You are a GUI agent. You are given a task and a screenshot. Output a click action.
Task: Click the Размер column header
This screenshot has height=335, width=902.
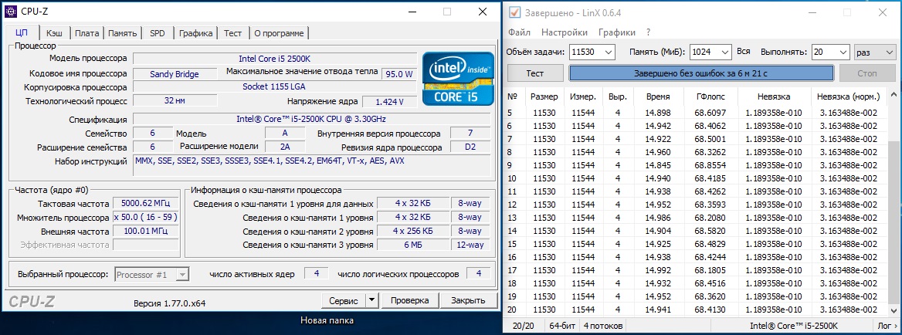[544, 96]
